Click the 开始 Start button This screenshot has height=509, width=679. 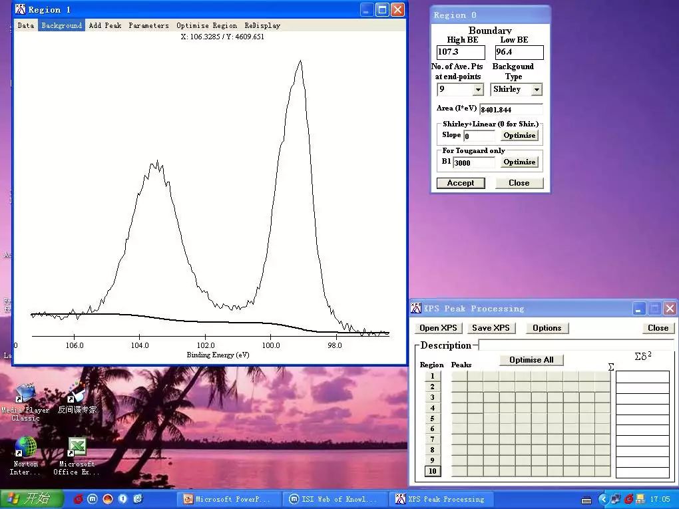pyautogui.click(x=32, y=499)
